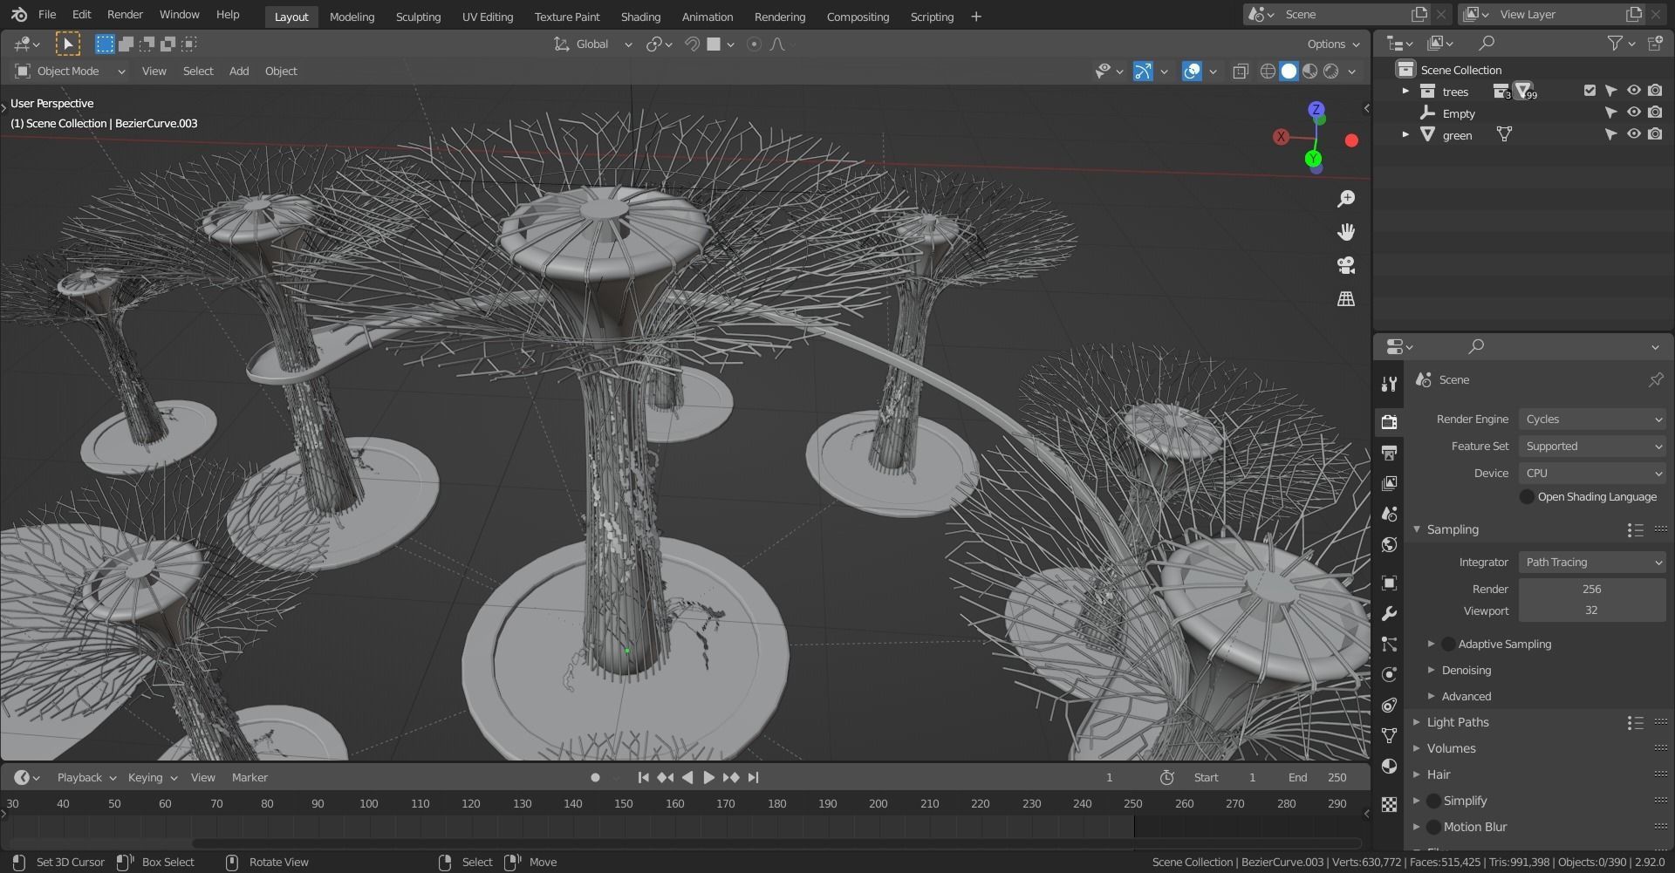Viewport: 1675px width, 873px height.
Task: Disable Empty object in renders
Action: pyautogui.click(x=1655, y=113)
